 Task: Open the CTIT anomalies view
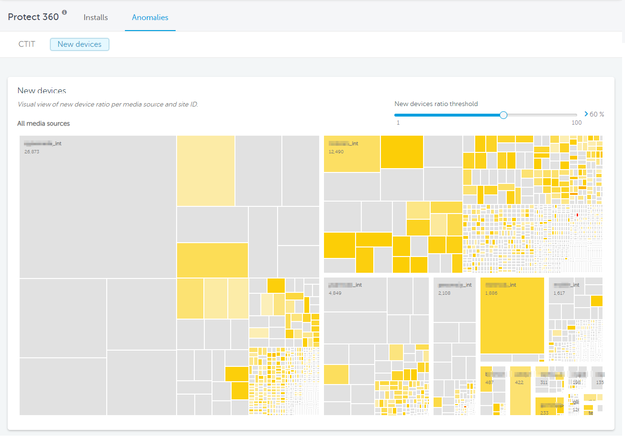coord(27,44)
